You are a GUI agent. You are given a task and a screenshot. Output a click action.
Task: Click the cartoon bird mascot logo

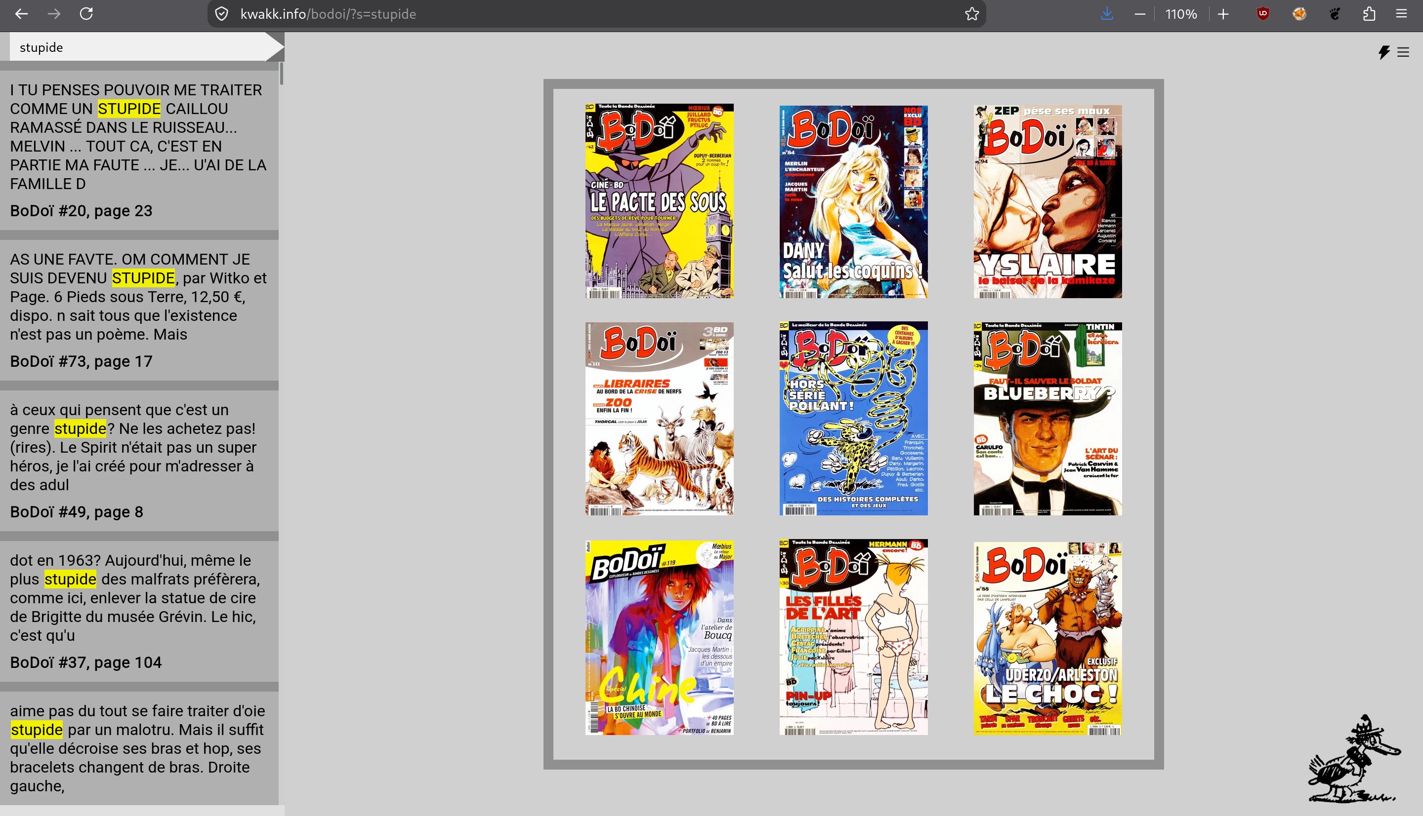tap(1354, 758)
